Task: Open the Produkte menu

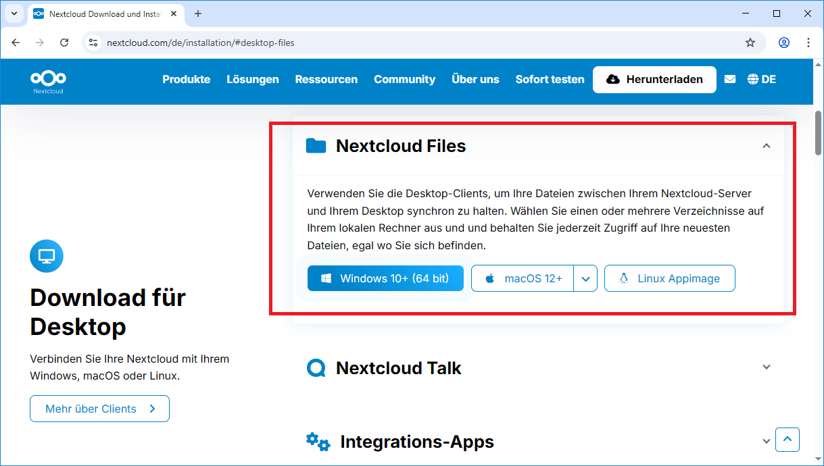Action: [186, 79]
